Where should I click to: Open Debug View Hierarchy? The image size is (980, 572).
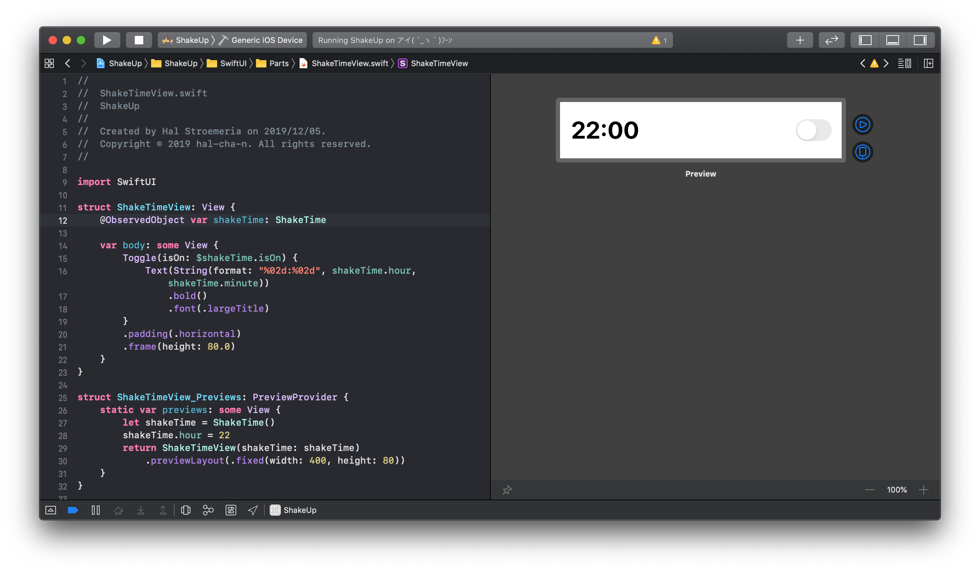click(x=186, y=510)
